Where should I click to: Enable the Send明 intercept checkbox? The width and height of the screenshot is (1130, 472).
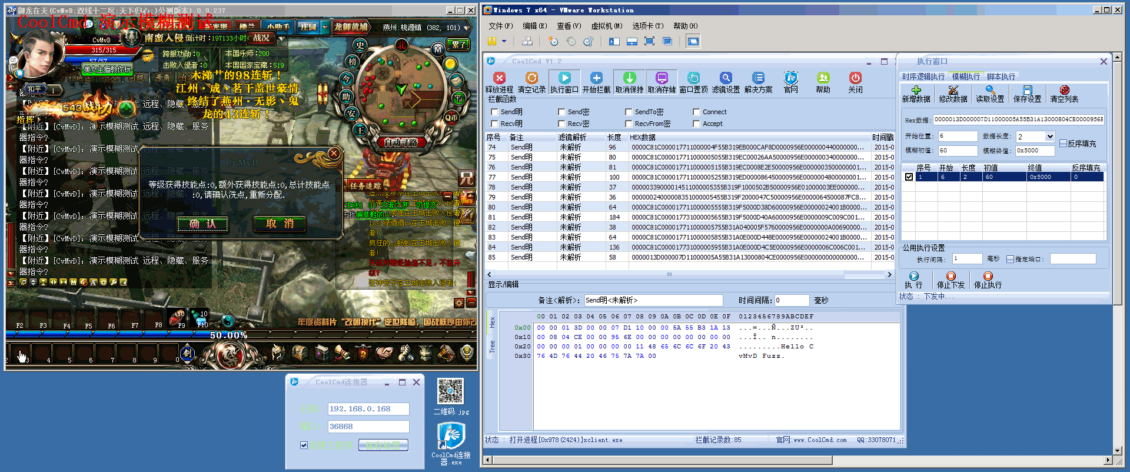coord(494,112)
